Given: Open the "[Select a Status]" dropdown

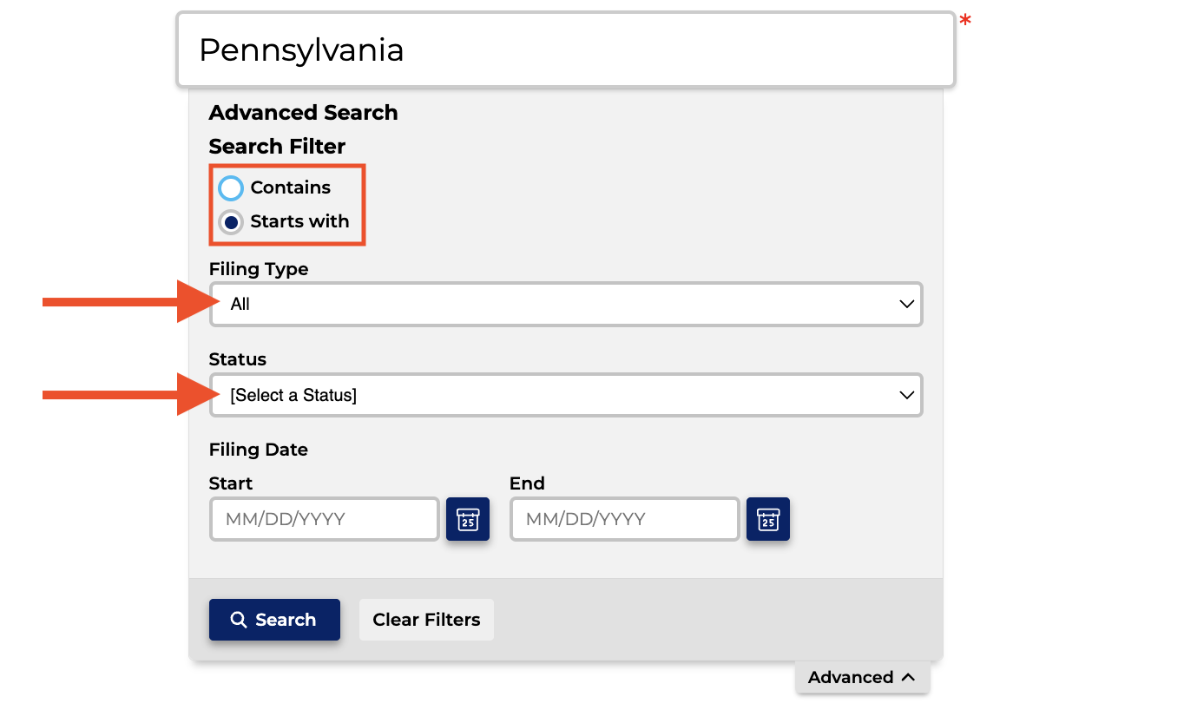Looking at the screenshot, I should [566, 395].
